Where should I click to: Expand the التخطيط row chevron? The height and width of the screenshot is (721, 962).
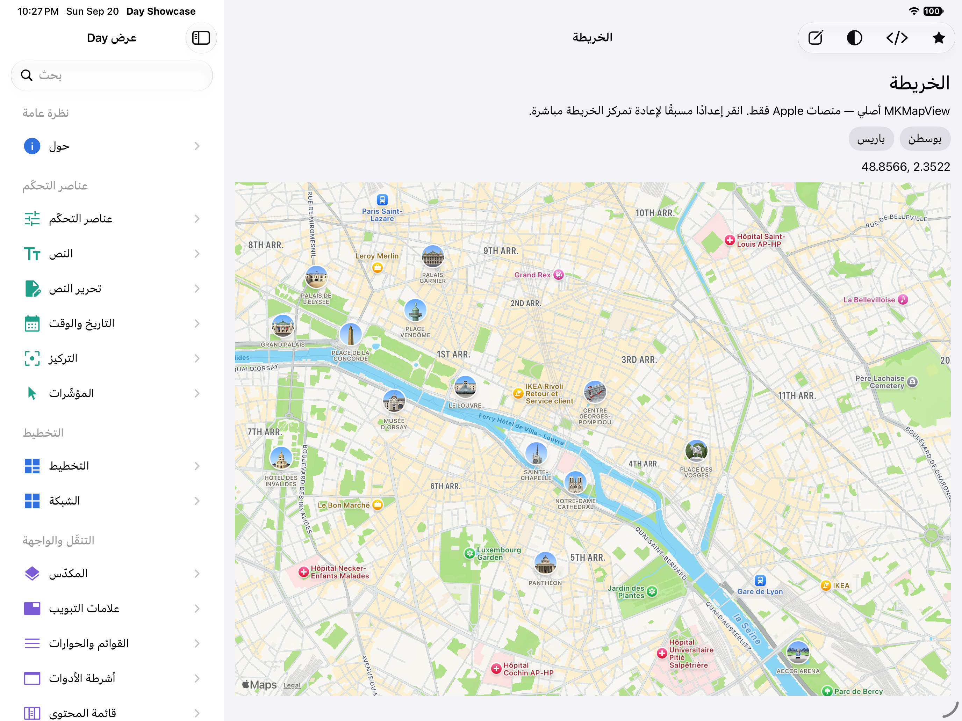tap(197, 466)
